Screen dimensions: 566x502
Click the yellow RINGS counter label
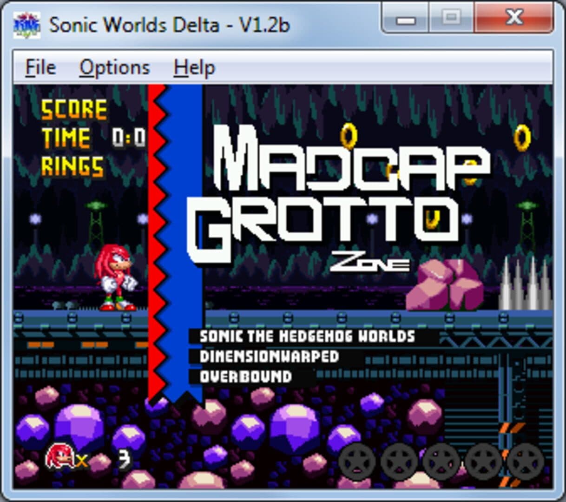(72, 166)
